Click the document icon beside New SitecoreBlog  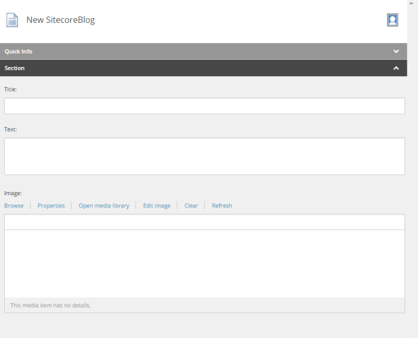pyautogui.click(x=12, y=20)
